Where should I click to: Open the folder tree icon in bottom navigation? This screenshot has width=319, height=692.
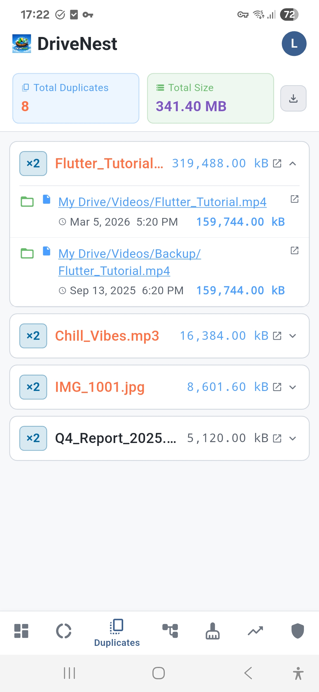170,631
